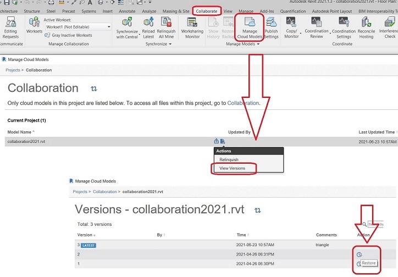This screenshot has height=277, width=398.
Task: Click the Print icon in quick access toolbar
Action: click(51, 2)
